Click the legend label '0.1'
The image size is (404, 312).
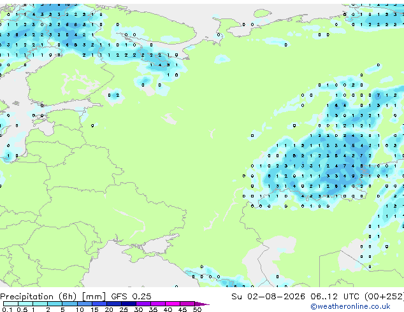[7, 309]
